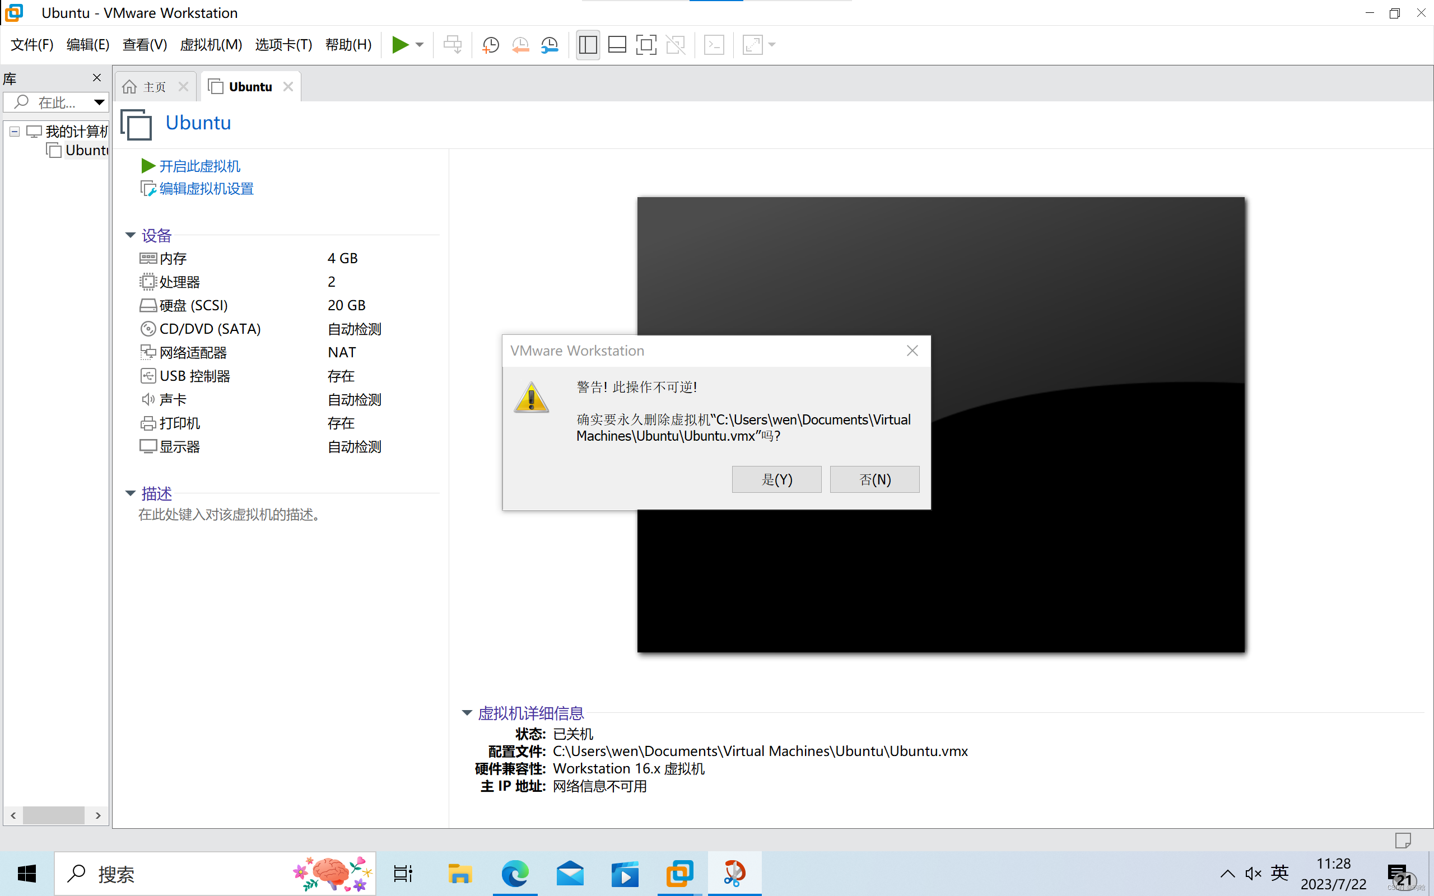Open the power options dropdown arrow

[x=420, y=44]
